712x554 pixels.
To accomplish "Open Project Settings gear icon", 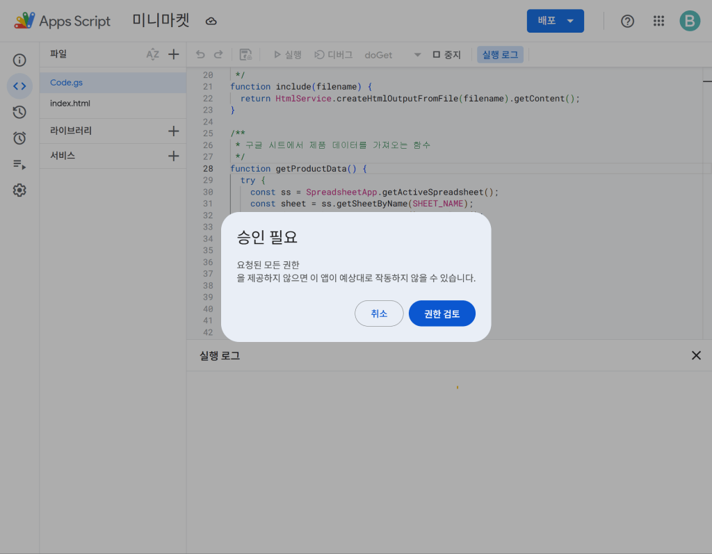I will (x=19, y=190).
